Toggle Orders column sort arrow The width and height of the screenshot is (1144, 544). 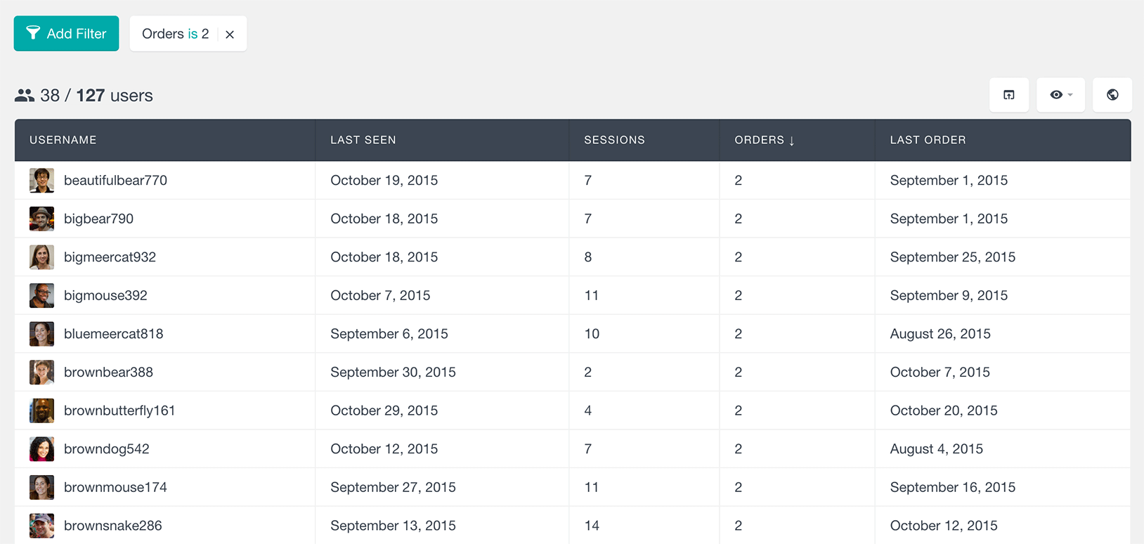[x=791, y=141]
